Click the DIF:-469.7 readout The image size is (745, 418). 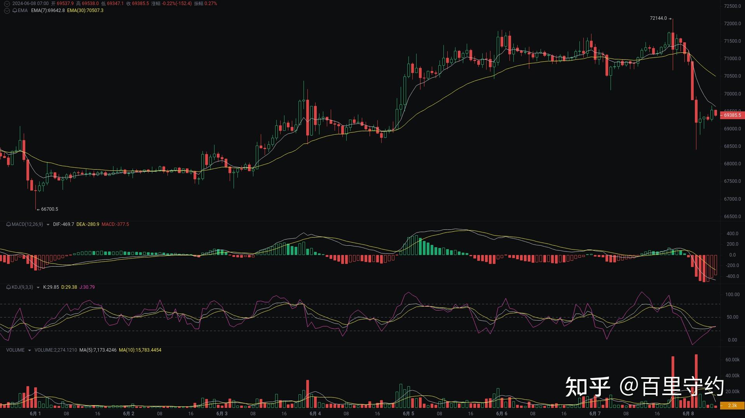click(x=63, y=224)
